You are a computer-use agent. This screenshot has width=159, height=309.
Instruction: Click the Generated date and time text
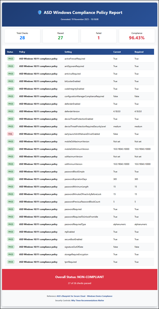tap(79, 19)
